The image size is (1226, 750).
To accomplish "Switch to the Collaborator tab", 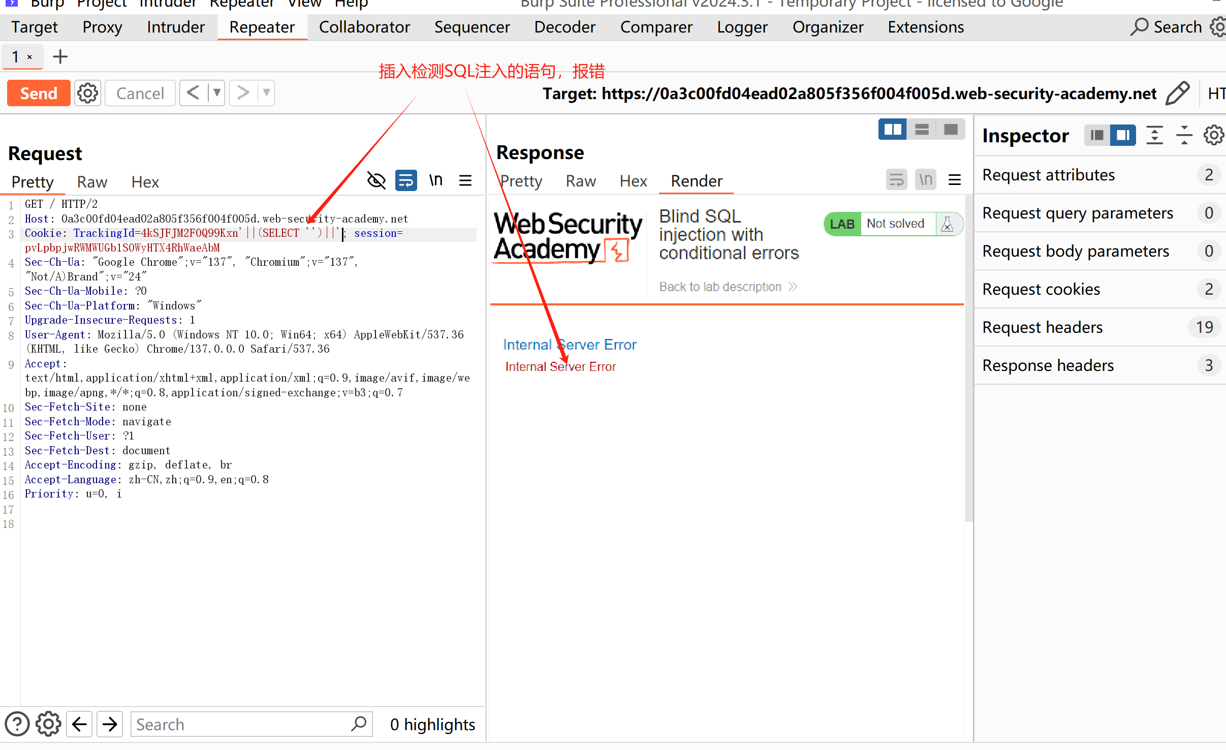I will click(x=364, y=27).
